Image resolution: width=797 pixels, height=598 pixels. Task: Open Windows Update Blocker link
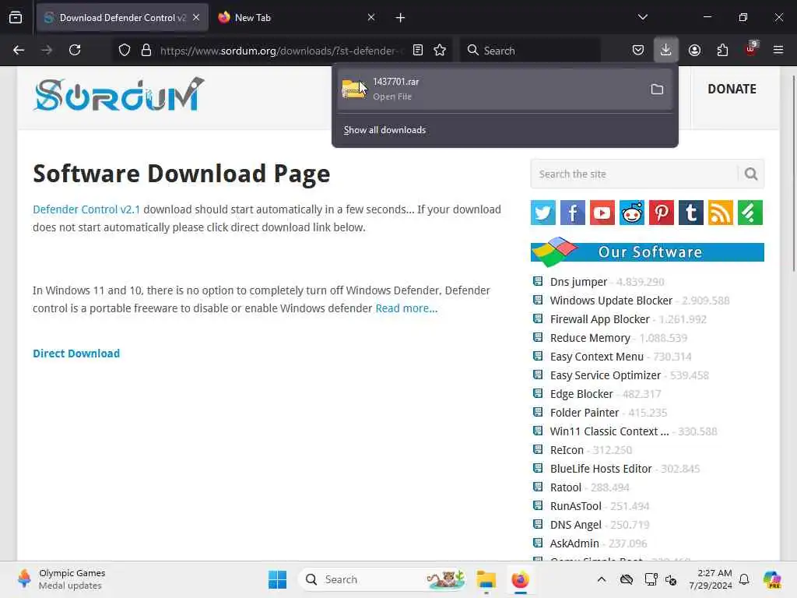click(x=611, y=301)
